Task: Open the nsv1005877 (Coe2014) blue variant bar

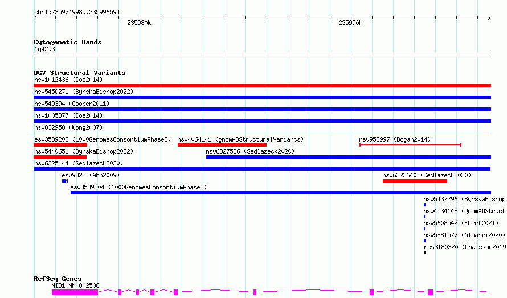Action: (x=262, y=121)
